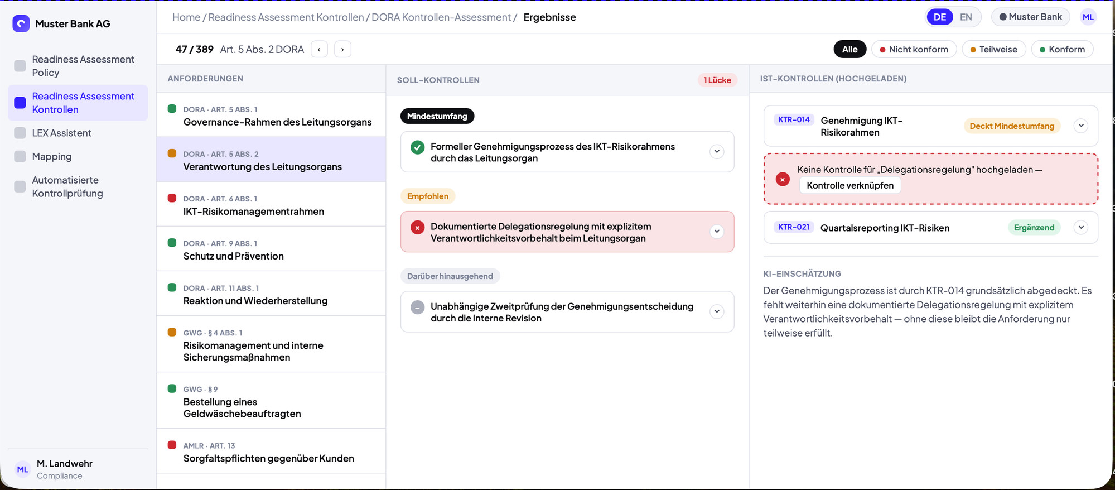Screen dimensions: 1115x490
Task: Click Home breadcrumb link
Action: (x=186, y=17)
